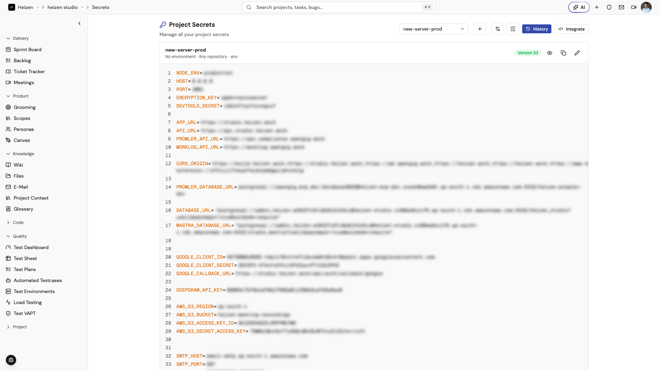Click the filter sliders icon button
The width and height of the screenshot is (660, 371).
[x=513, y=29]
